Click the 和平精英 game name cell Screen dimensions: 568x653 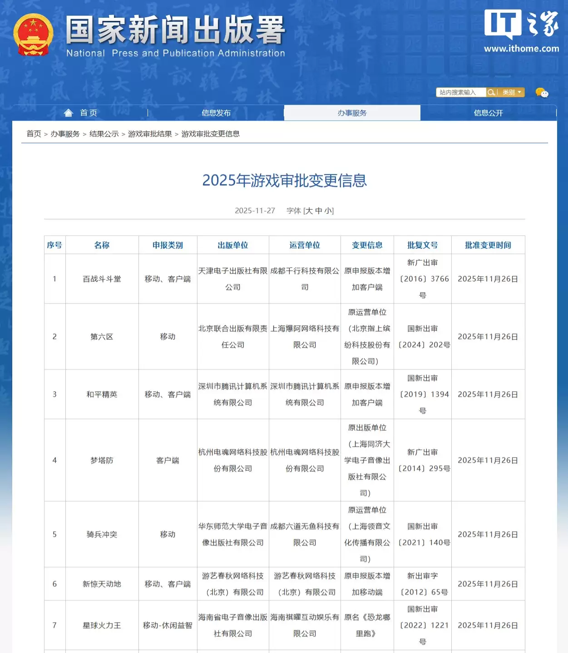click(x=102, y=394)
